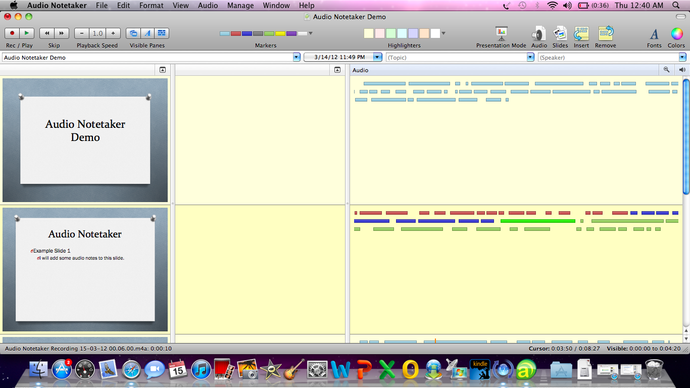Image resolution: width=690 pixels, height=388 pixels.
Task: Open the App Store from the Dock
Action: [x=62, y=370]
